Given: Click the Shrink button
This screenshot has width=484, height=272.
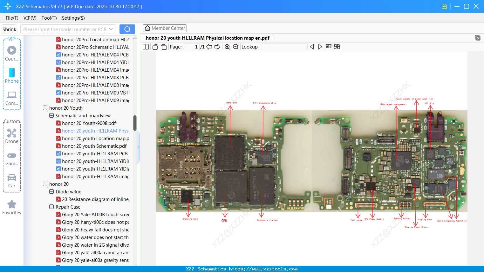Looking at the screenshot, I should (x=10, y=29).
